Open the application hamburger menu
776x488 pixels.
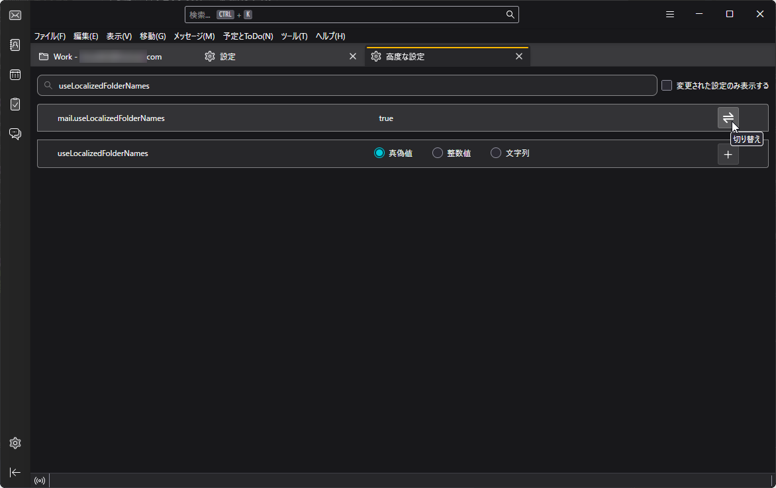pyautogui.click(x=669, y=14)
